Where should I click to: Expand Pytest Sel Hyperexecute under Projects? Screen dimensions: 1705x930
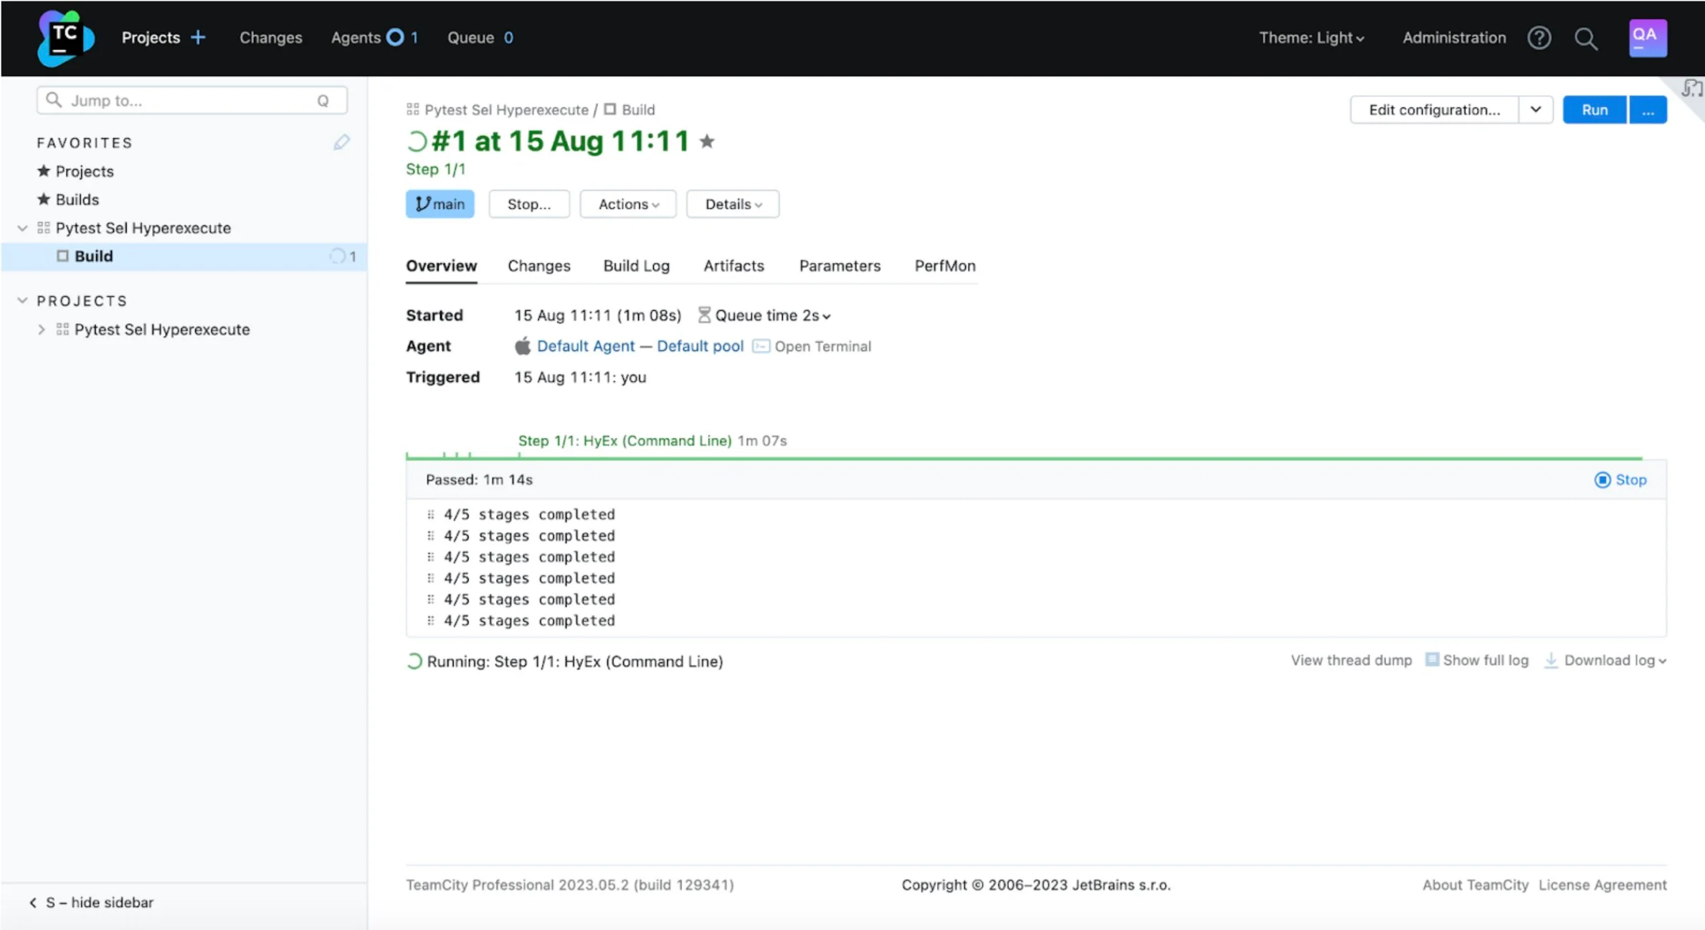tap(42, 330)
